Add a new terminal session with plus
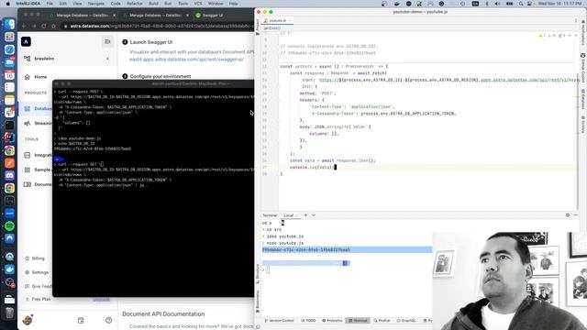Image resolution: width=587 pixels, height=330 pixels. tap(305, 215)
